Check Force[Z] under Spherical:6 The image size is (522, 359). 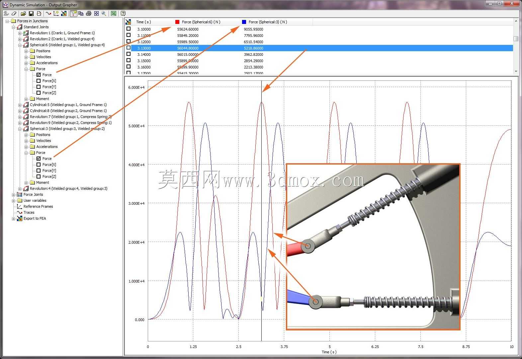coord(39,93)
